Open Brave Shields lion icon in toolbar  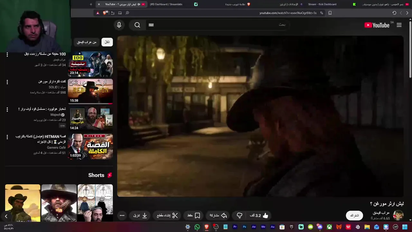click(x=105, y=13)
